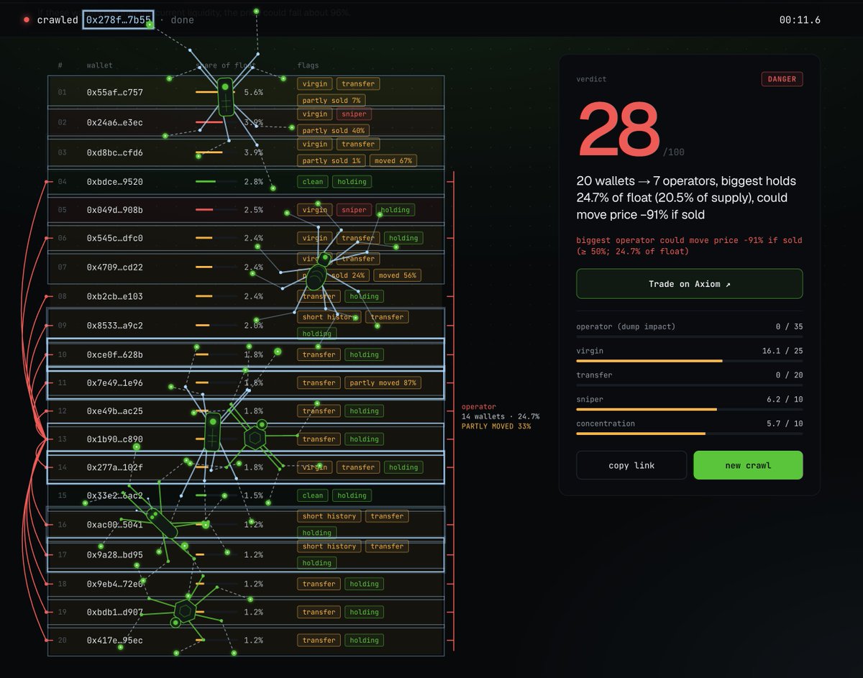
Task: Click the transfer flag on row 19
Action: 319,612
